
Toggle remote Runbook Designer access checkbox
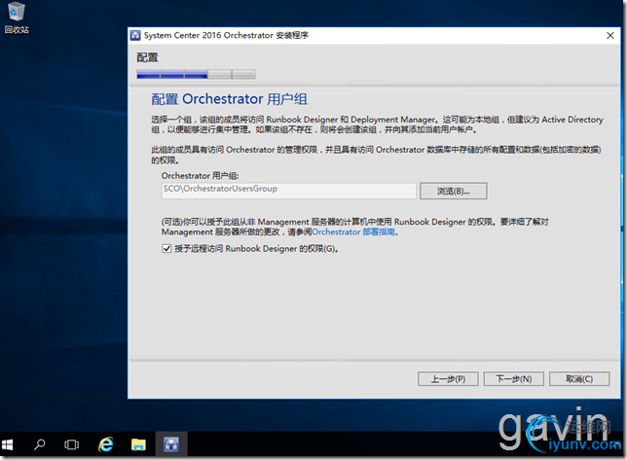[x=166, y=249]
